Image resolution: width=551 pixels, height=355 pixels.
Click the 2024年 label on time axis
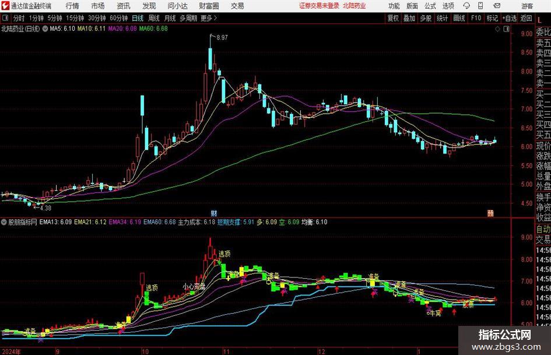coord(11,352)
